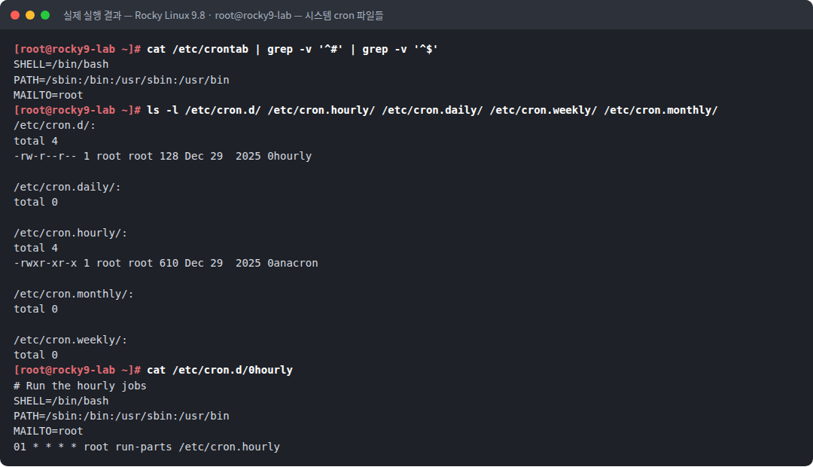The height and width of the screenshot is (467, 813).
Task: Click 'total 0' under /etc/cron.monthly/
Action: click(36, 310)
